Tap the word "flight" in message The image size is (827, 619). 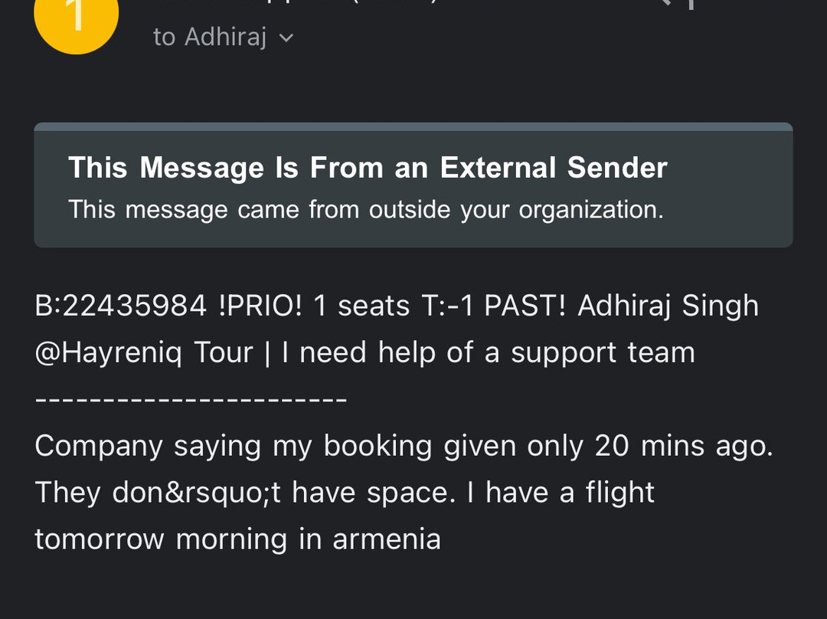coord(620,493)
